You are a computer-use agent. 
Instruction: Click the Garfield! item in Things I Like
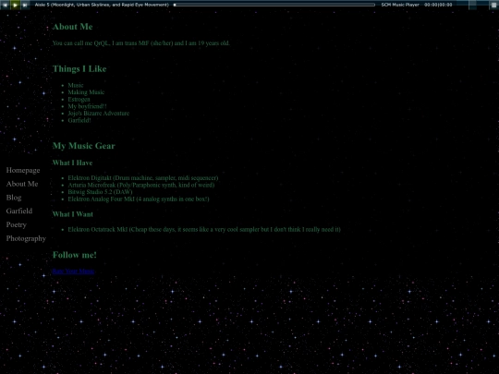click(79, 120)
